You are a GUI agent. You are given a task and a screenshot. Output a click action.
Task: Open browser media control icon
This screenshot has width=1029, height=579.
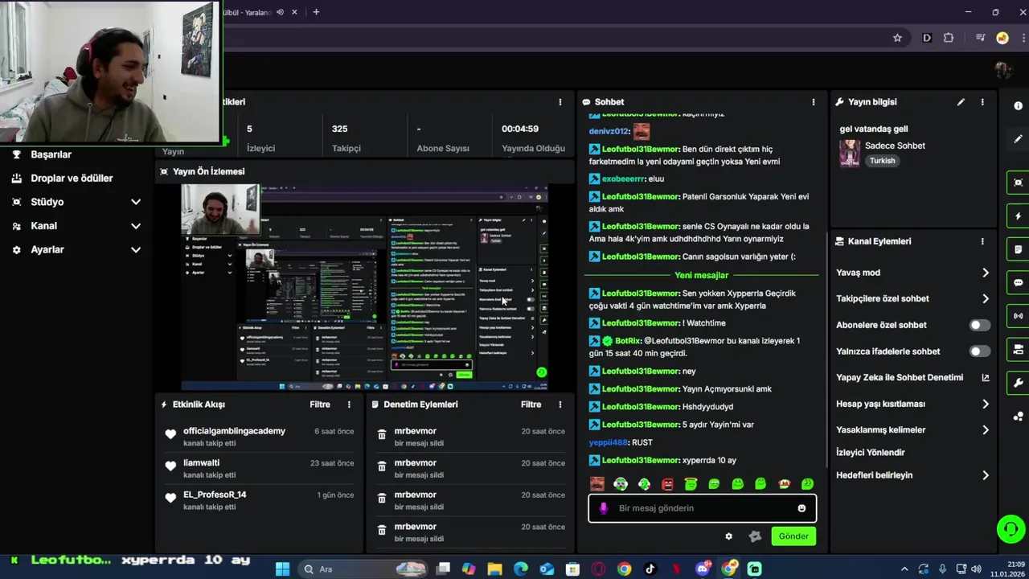tap(980, 38)
